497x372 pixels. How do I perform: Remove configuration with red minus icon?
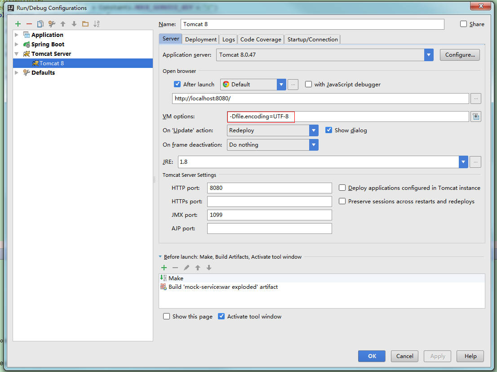[x=29, y=24]
